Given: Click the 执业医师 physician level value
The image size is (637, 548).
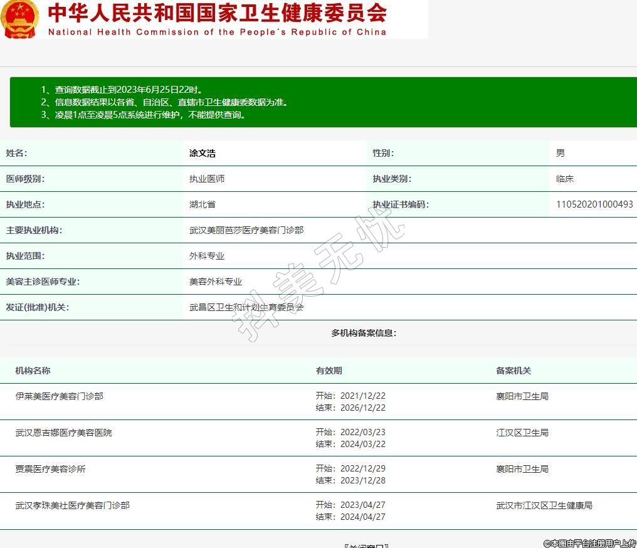Looking at the screenshot, I should (207, 179).
